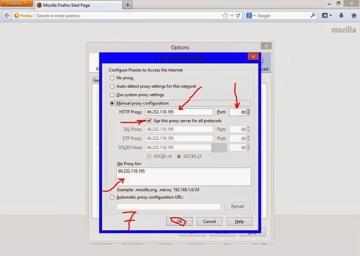This screenshot has height=256, width=360.
Task: Choose Use system proxy settings option
Action: pyautogui.click(x=112, y=95)
